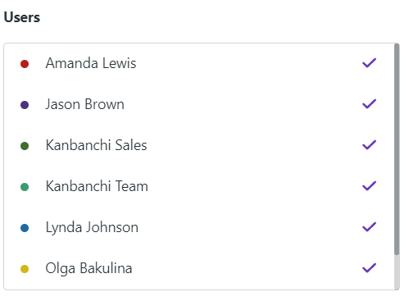Click the checkmark next to Amanda Lewis
409x301 pixels.
click(x=369, y=63)
